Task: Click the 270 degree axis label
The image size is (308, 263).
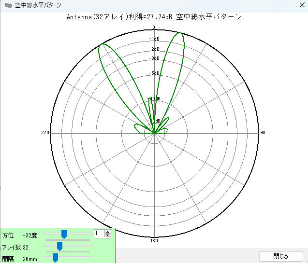Action: [x=46, y=133]
